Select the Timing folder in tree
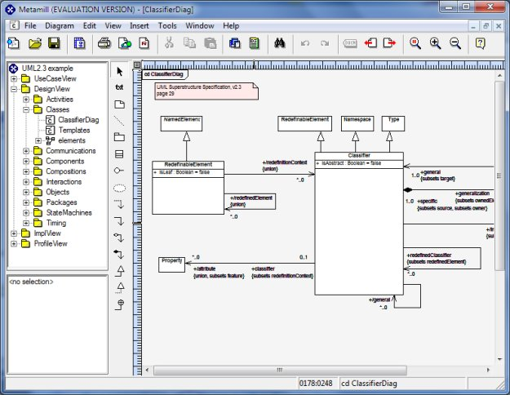Image resolution: width=510 pixels, height=395 pixels. (x=56, y=223)
